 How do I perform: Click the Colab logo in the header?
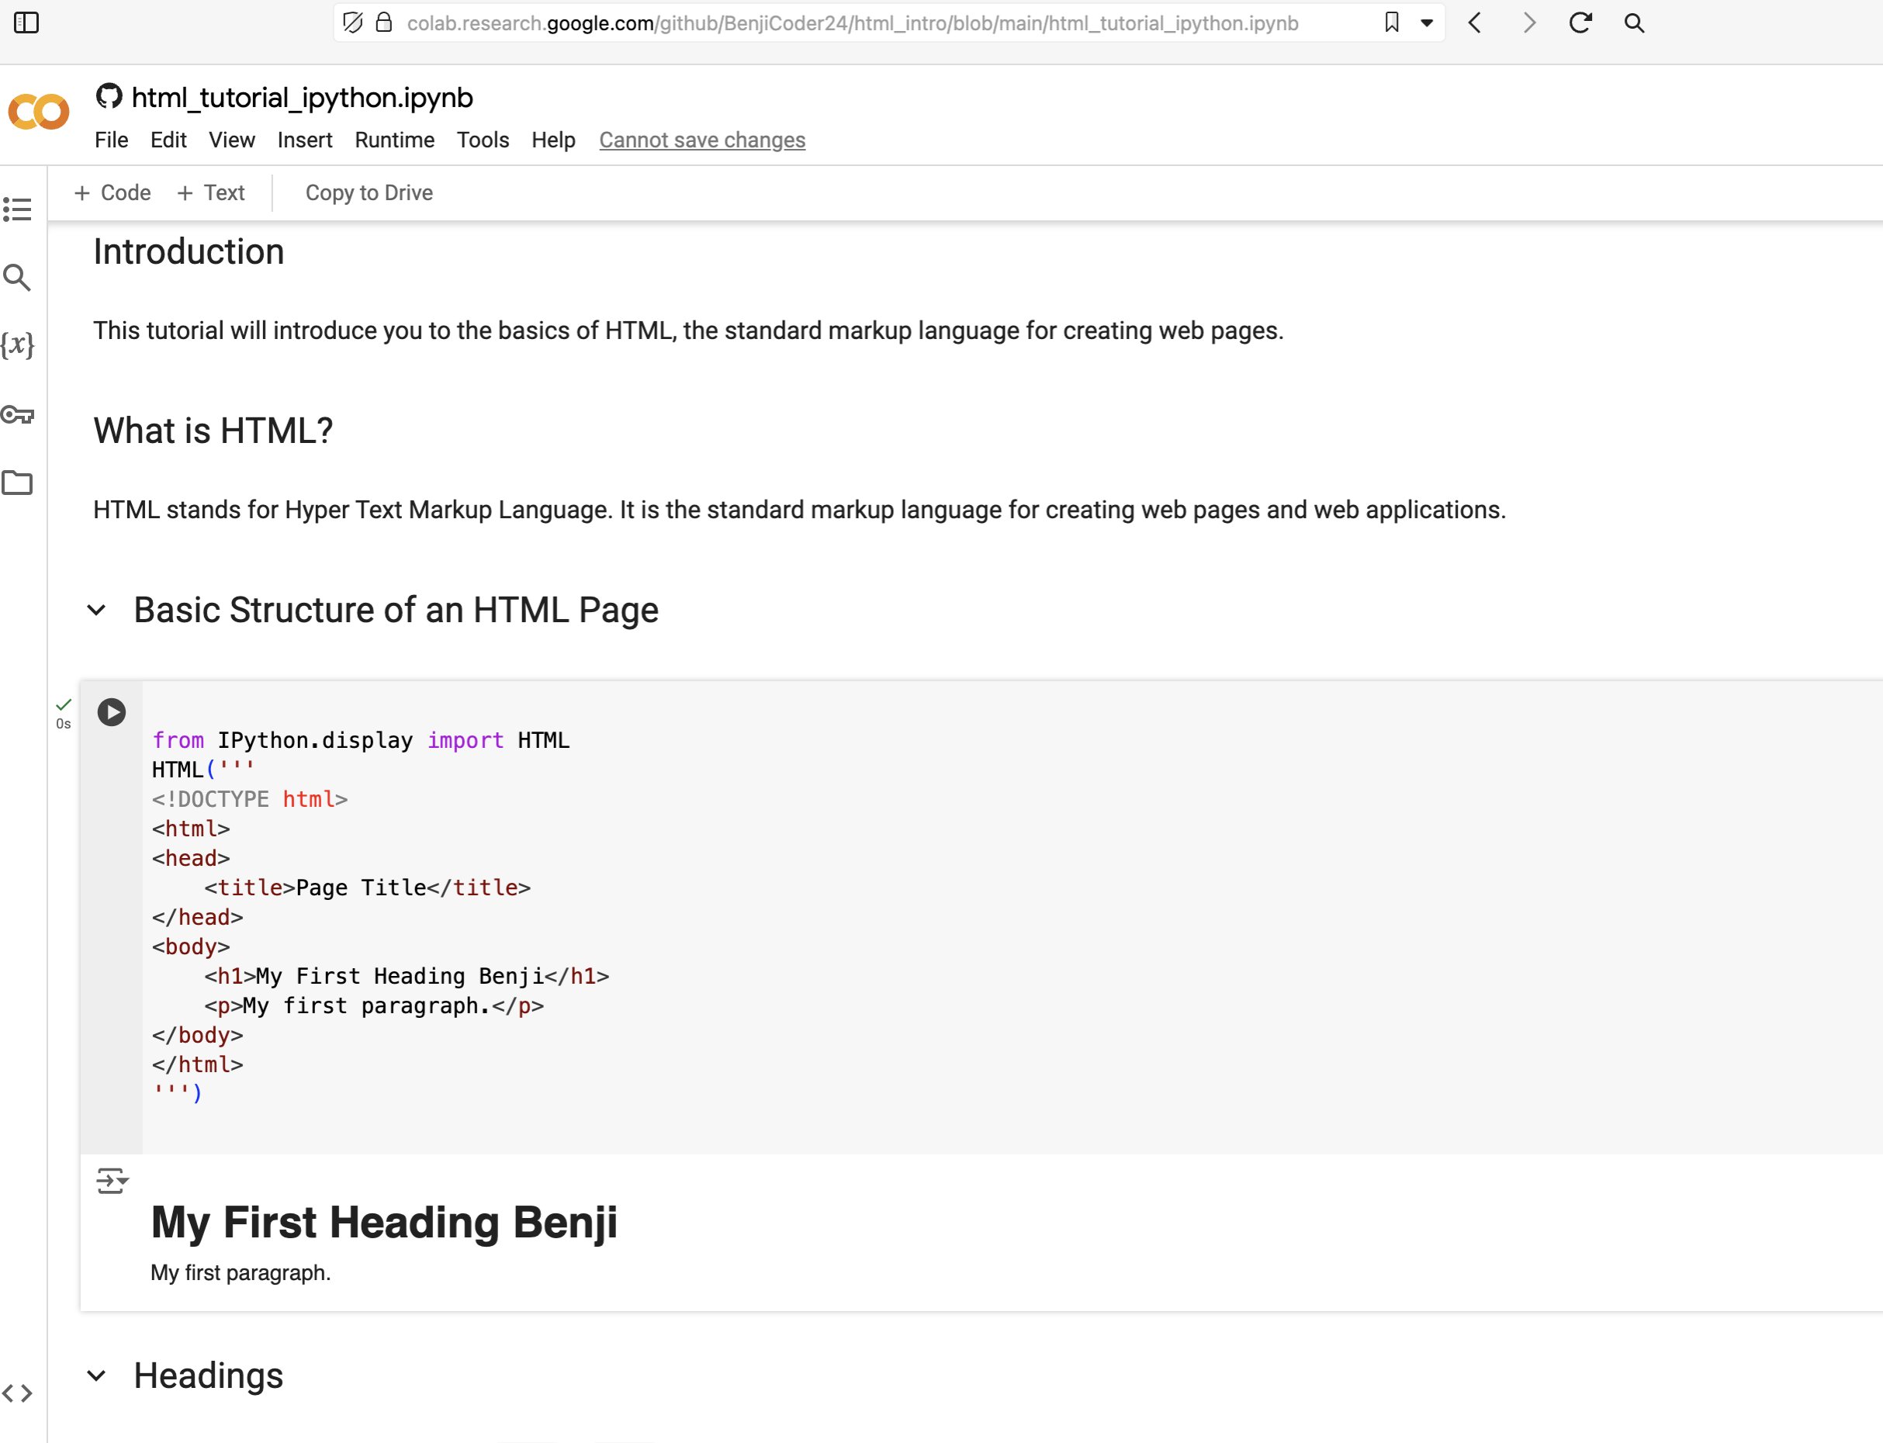coord(38,112)
